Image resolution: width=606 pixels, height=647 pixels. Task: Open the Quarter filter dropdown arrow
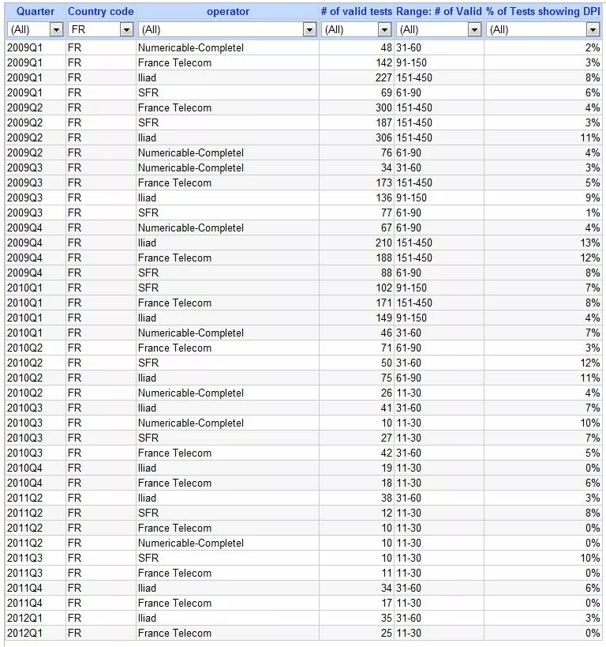coord(56,30)
